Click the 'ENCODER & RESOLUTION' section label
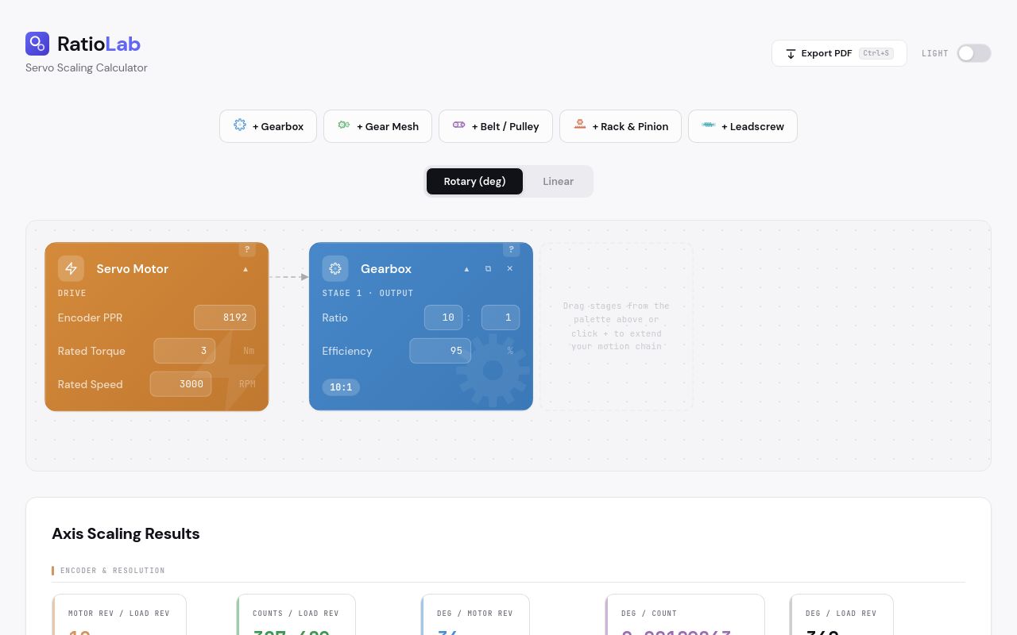Screen dimensions: 1017x635 pos(113,571)
